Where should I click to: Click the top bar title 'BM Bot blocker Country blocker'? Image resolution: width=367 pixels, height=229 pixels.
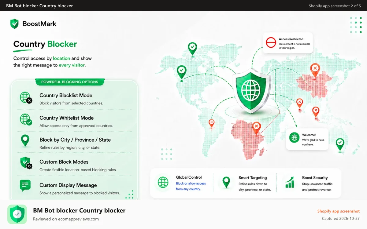39,6
